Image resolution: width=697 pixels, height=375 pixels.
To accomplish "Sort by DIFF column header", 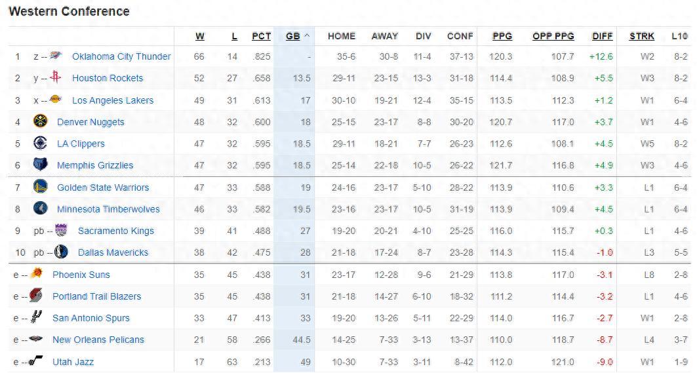I will tap(602, 36).
